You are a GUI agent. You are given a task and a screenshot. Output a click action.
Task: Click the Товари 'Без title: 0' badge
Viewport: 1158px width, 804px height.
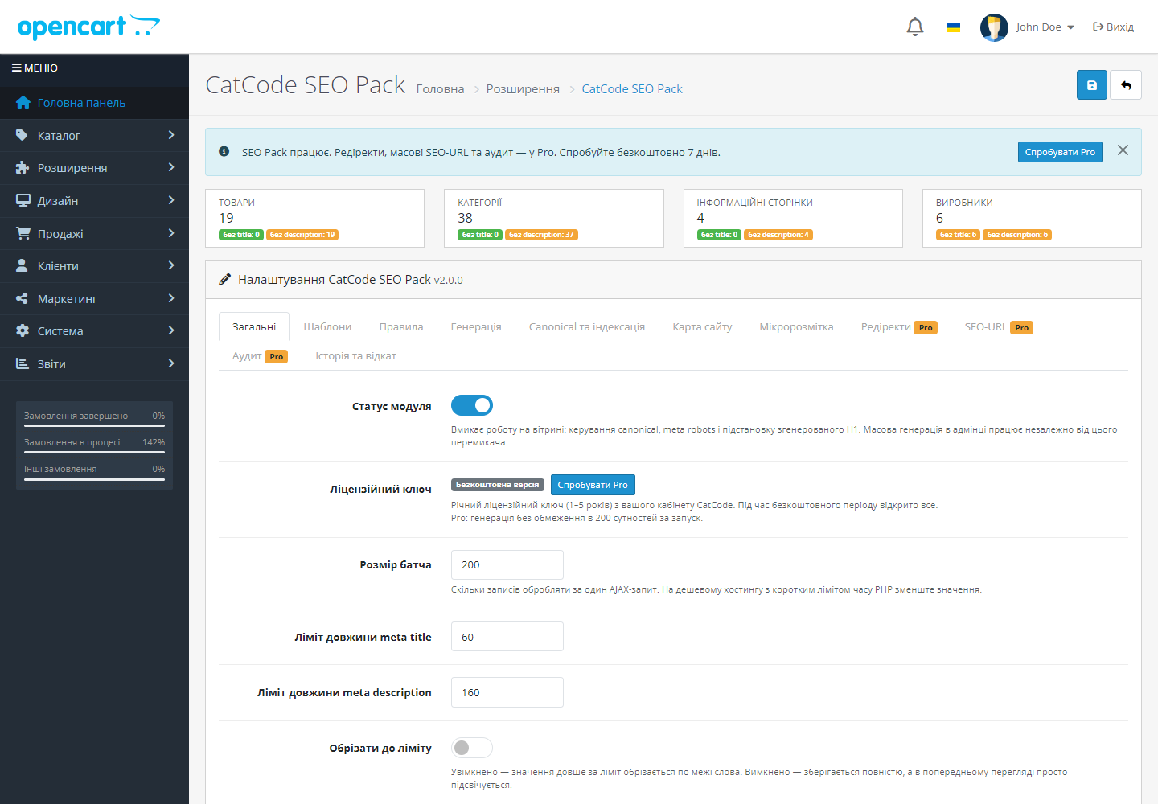click(241, 235)
